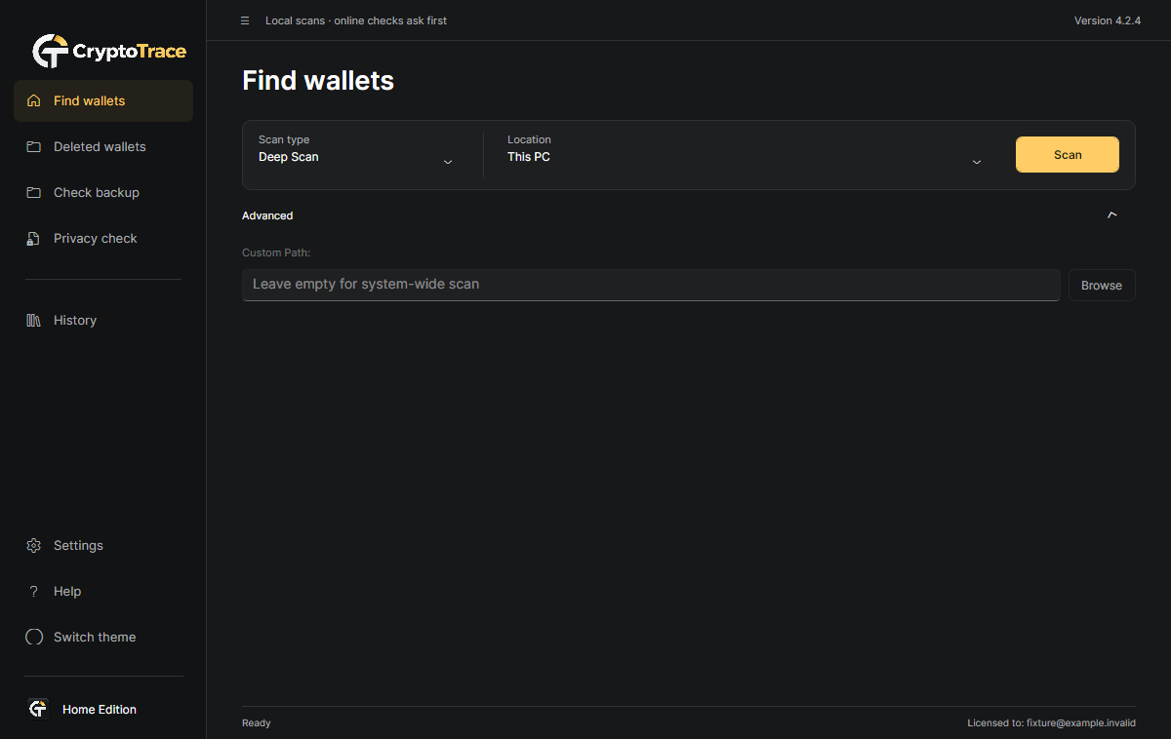Click the Privacy check lock-file icon

[x=34, y=238]
